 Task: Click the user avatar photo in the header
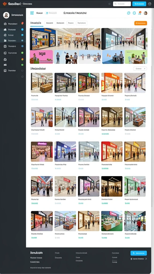pyautogui.click(x=146, y=13)
